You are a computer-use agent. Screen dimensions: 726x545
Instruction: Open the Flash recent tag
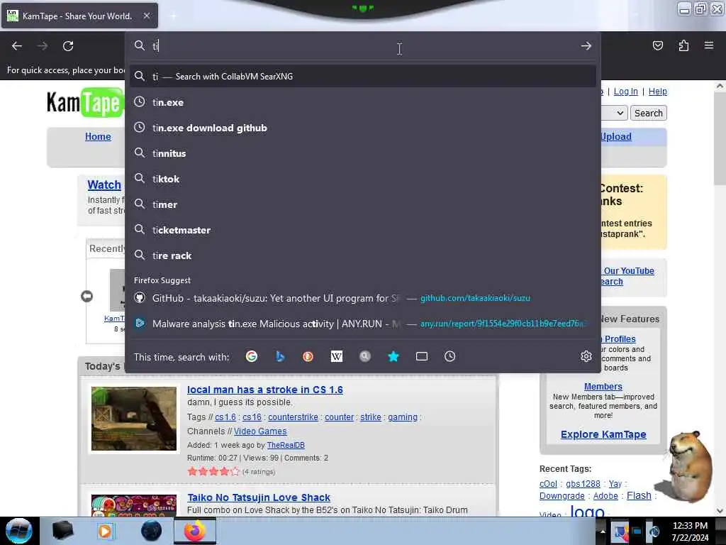coord(639,495)
